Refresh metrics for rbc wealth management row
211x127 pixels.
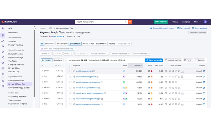(204, 77)
